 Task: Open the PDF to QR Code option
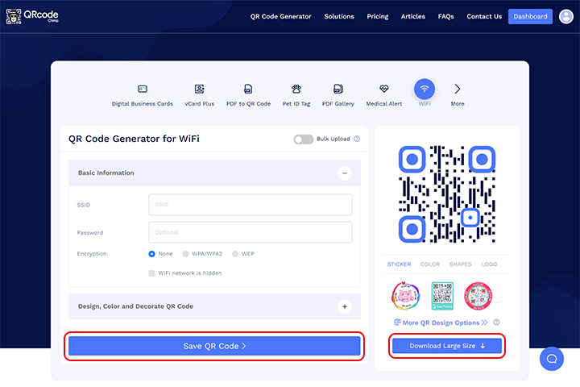coord(248,89)
